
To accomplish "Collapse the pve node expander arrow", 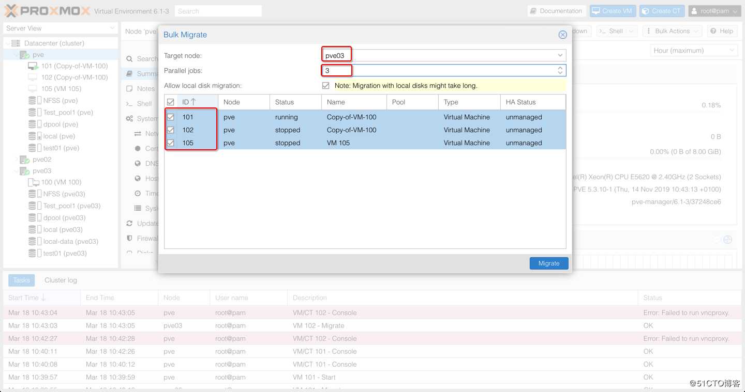I will pyautogui.click(x=16, y=55).
